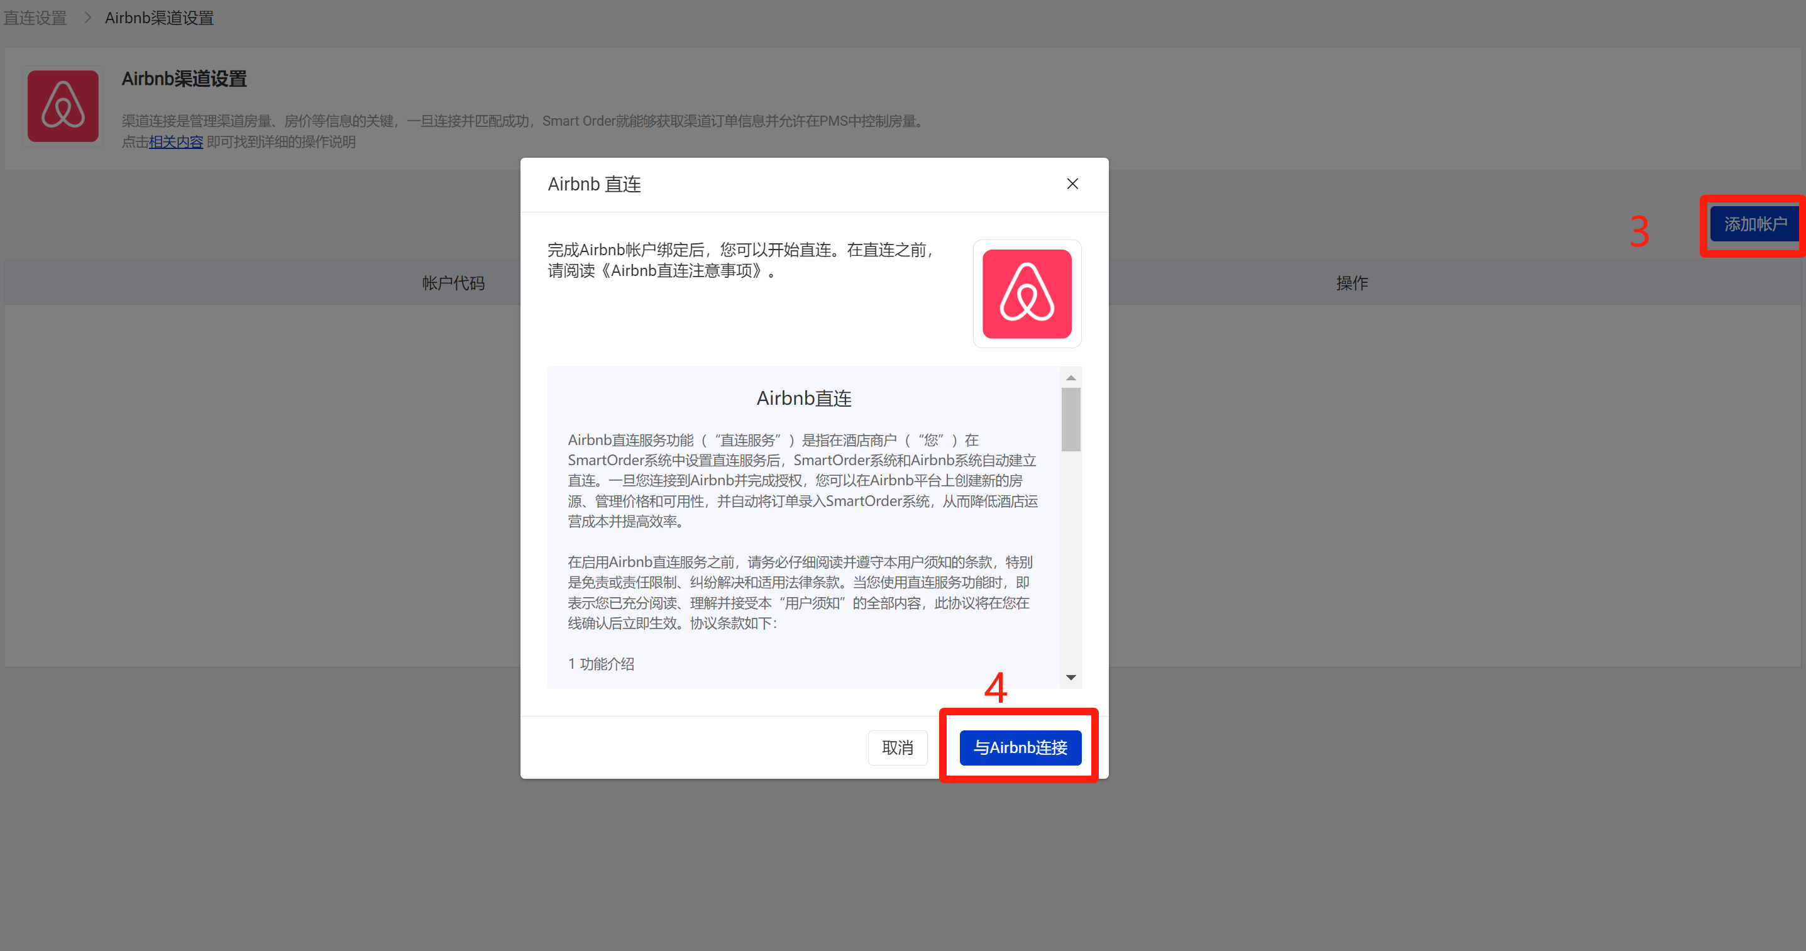Open the 相关内容 link
1806x951 pixels.
(x=176, y=141)
